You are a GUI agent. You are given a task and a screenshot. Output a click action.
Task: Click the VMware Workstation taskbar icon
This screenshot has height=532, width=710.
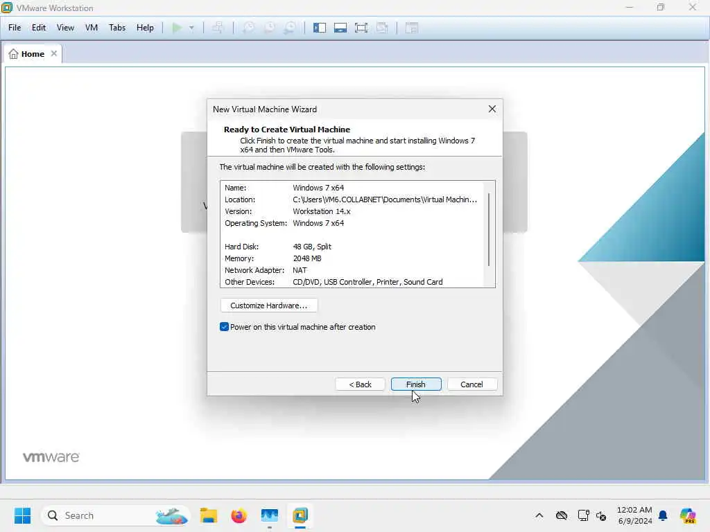300,515
